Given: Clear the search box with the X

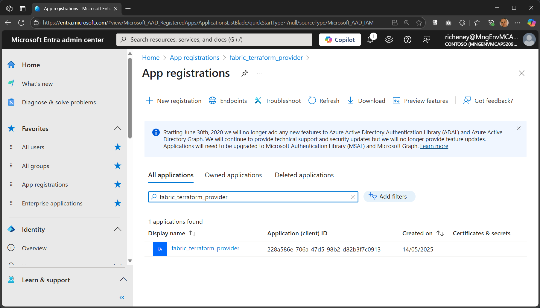Looking at the screenshot, I should coord(353,197).
